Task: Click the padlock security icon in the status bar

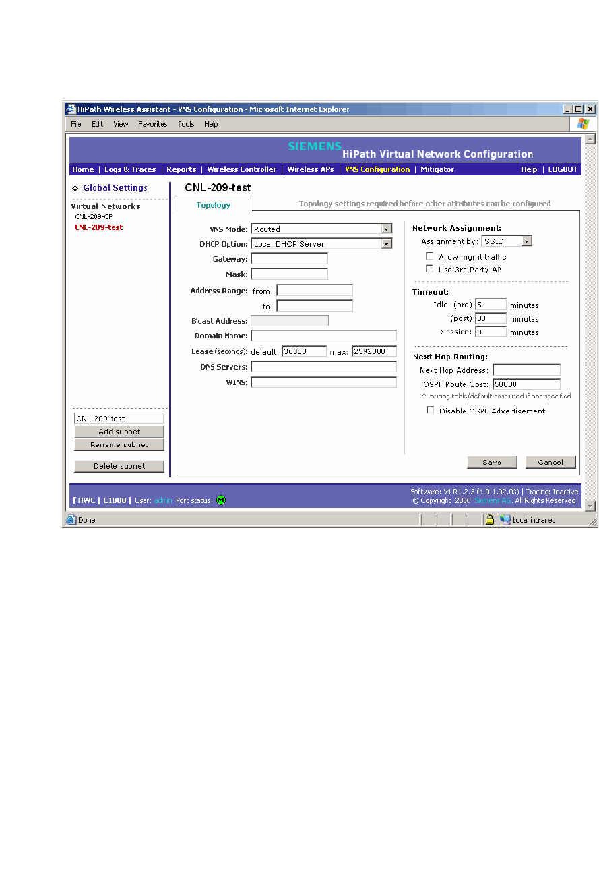Action: point(490,520)
